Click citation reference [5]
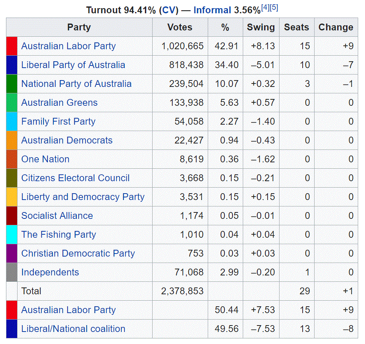Viewport: 365px width, 344px height. click(274, 8)
